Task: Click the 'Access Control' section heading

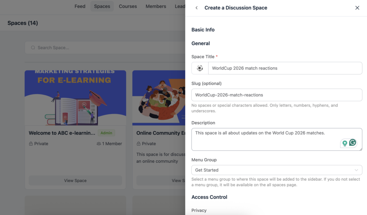Action: coord(209,197)
